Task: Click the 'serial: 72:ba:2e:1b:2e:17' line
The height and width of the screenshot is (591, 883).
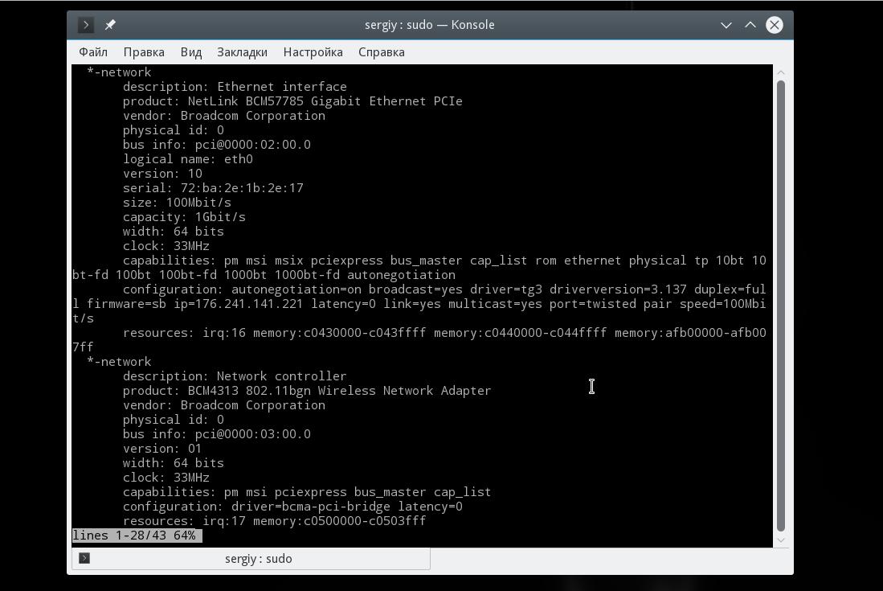Action: pos(214,188)
